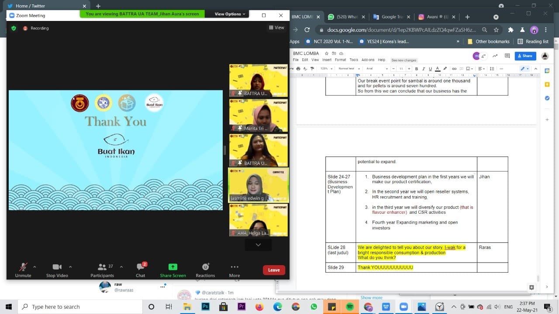Click More options in Zoom toolbar
Screen dimensions: 559x314
[x=235, y=270]
